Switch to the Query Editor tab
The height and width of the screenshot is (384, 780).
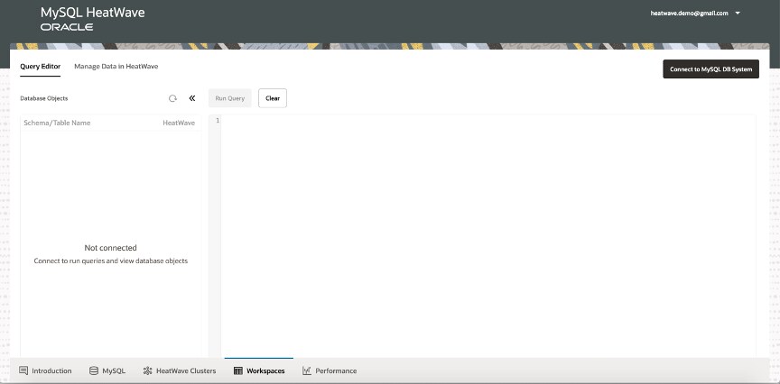pyautogui.click(x=40, y=67)
